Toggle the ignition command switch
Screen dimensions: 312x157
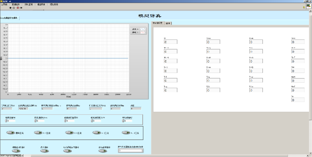[44, 151]
